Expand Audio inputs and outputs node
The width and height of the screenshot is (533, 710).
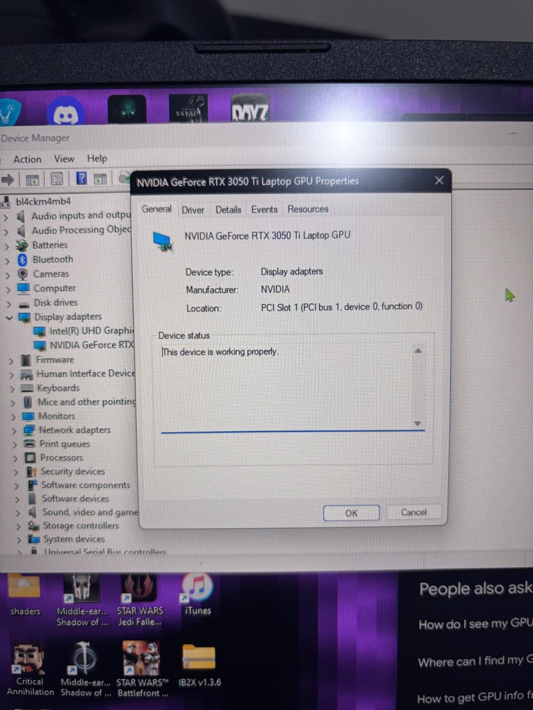(x=6, y=217)
